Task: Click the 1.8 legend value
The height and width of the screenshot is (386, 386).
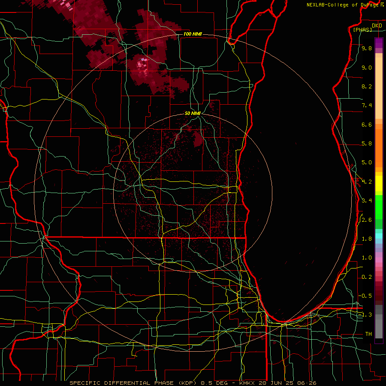Action: pos(367,239)
